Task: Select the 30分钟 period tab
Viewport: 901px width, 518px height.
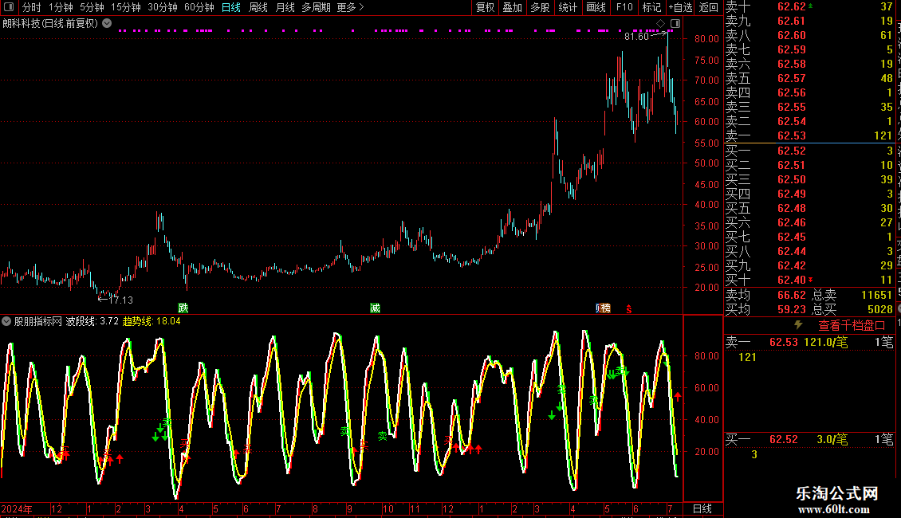Action: (162, 7)
